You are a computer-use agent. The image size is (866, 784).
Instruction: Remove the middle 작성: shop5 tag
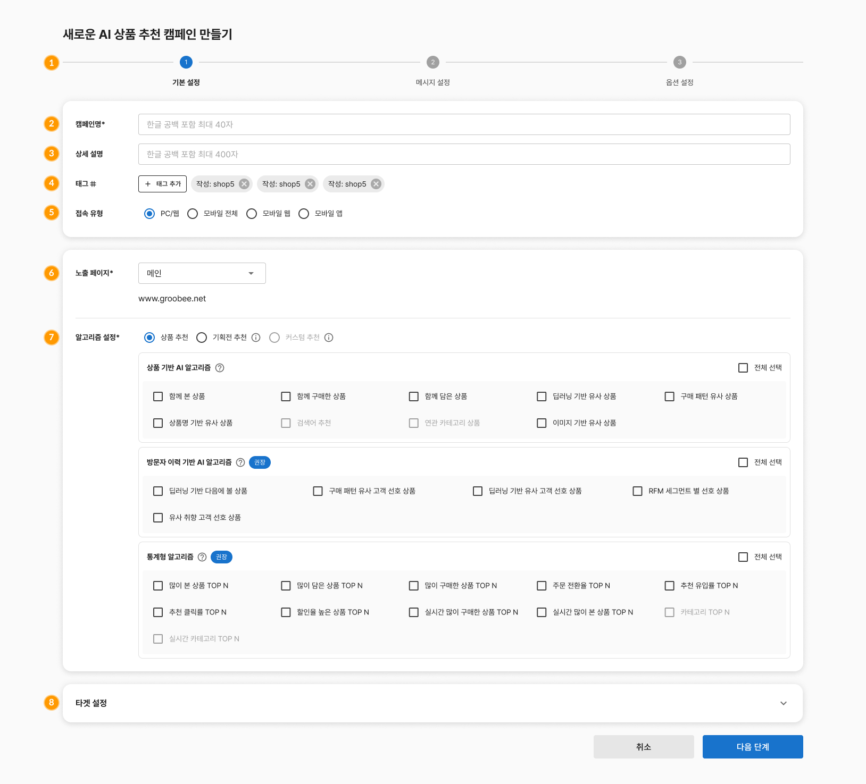click(x=310, y=184)
